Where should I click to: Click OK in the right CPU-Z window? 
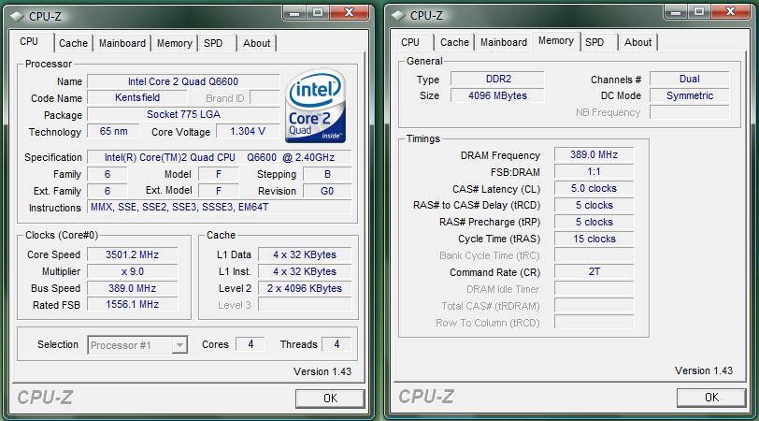pos(711,398)
